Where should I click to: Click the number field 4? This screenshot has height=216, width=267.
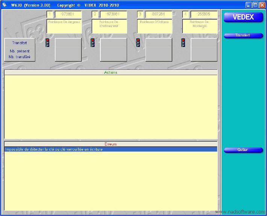[x=185, y=14]
